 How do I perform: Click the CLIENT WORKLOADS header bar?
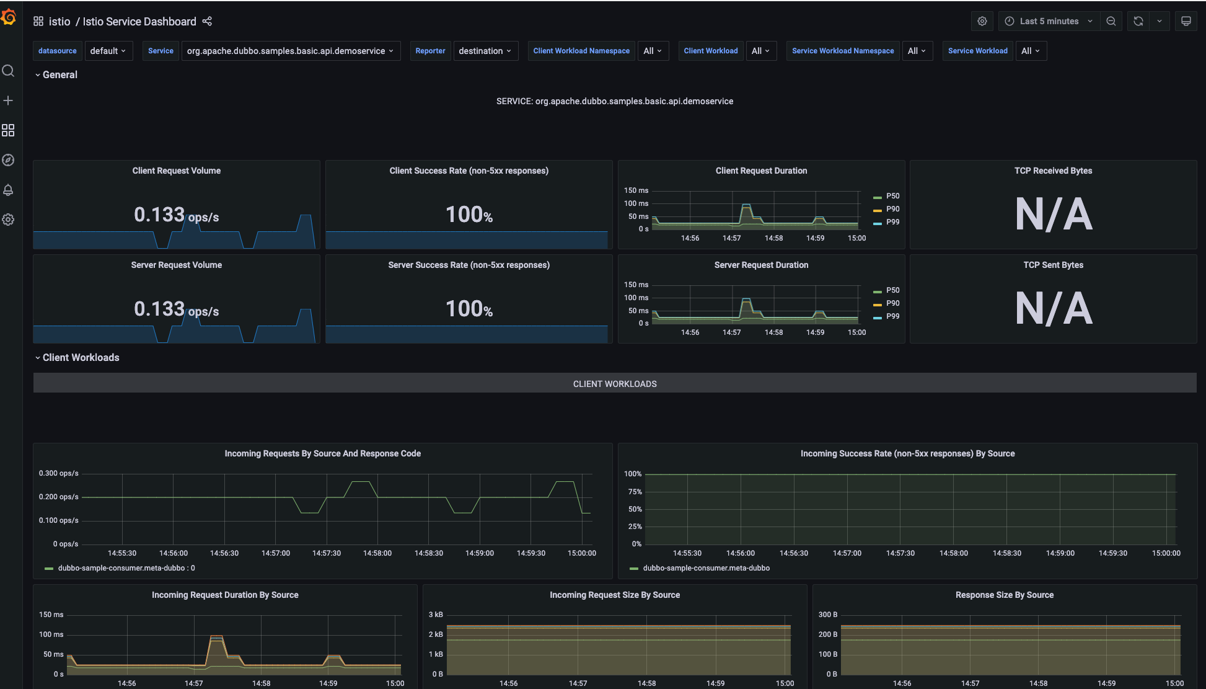[x=615, y=383]
